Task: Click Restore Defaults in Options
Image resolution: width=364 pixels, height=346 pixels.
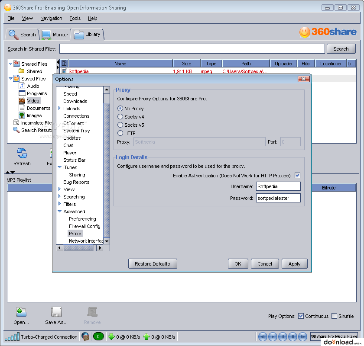Action: pyautogui.click(x=153, y=264)
